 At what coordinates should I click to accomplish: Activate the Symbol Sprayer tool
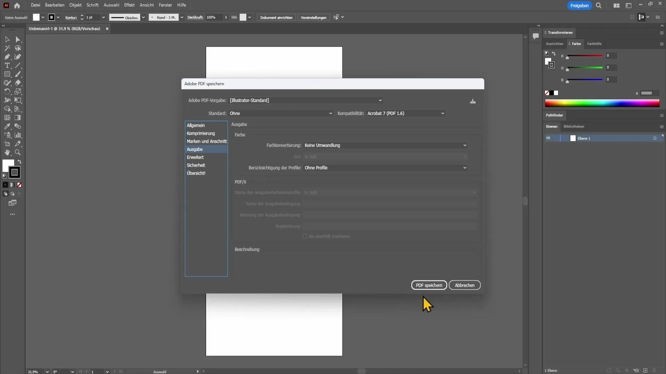7,135
